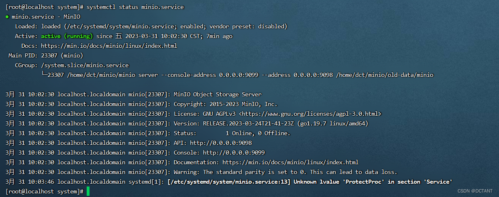Click the "1 Online, 0 Offline" status text

[x=258, y=133]
